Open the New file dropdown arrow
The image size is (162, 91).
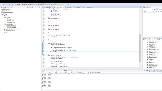pos(3,4)
